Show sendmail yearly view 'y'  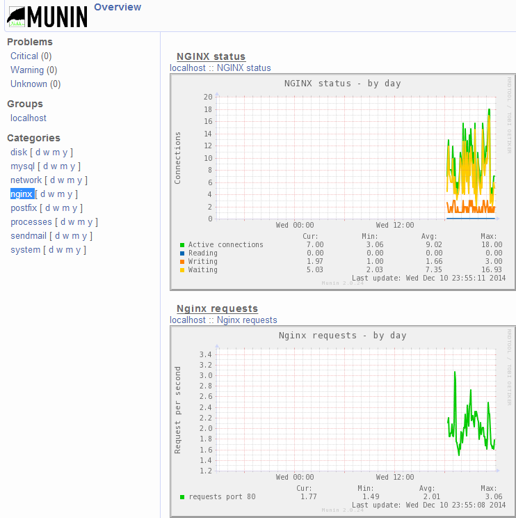(84, 235)
